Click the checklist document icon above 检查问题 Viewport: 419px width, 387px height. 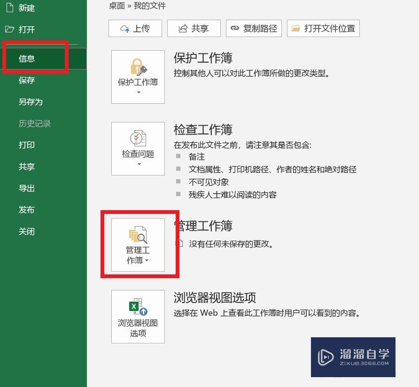[x=138, y=138]
